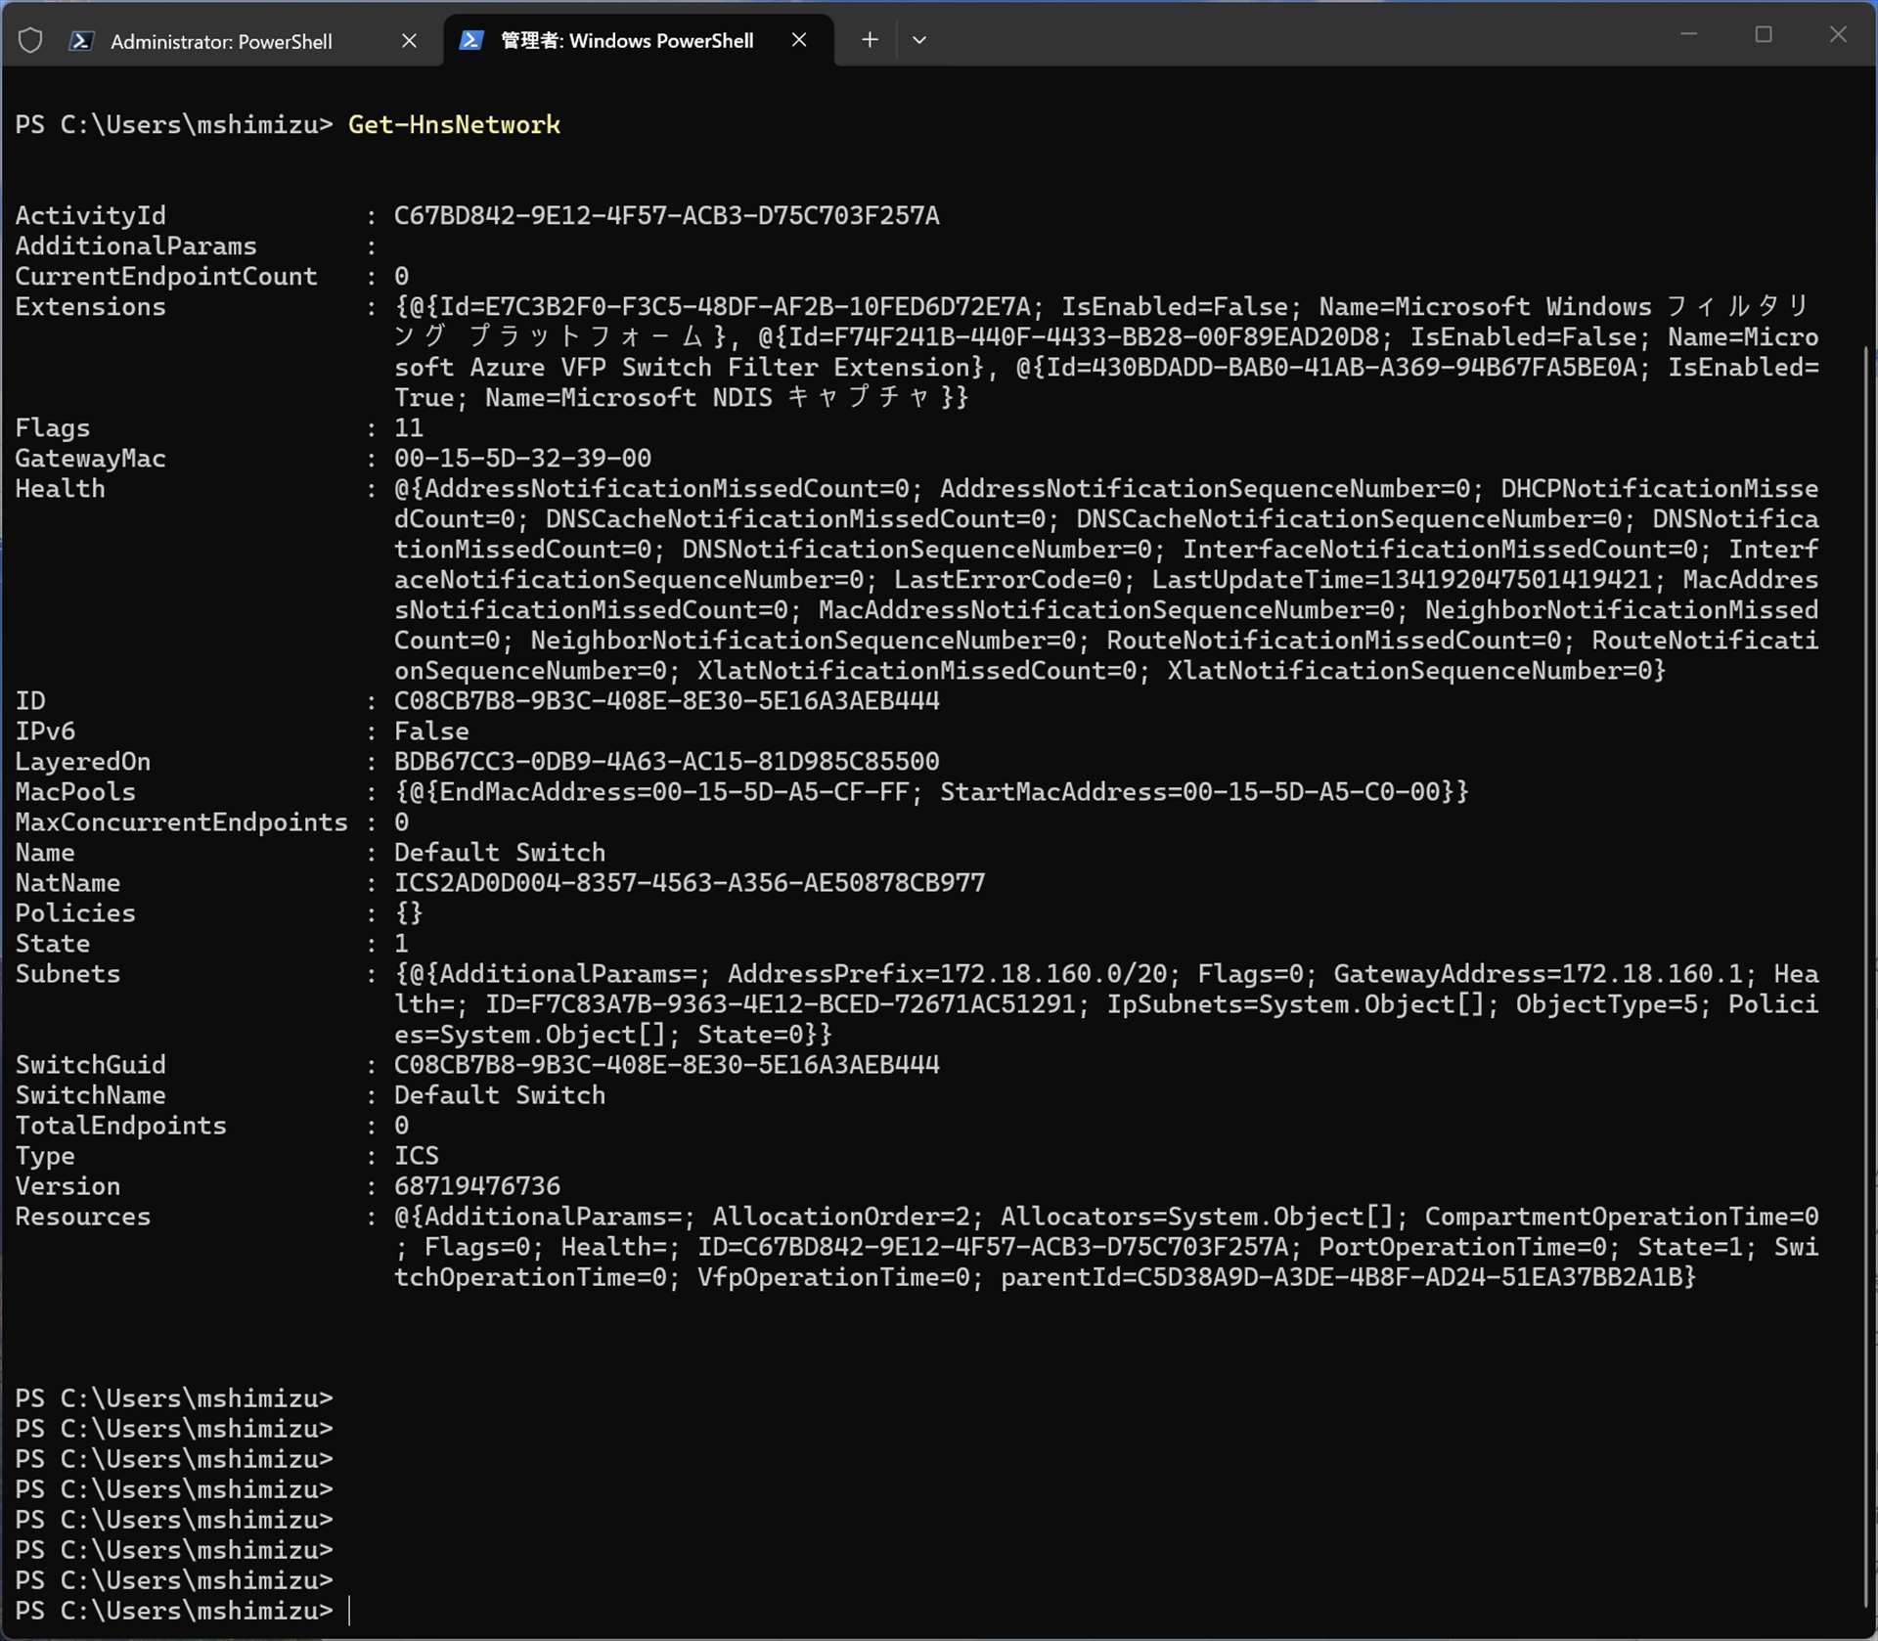Click the administrator shield icon in title bar

(x=30, y=40)
